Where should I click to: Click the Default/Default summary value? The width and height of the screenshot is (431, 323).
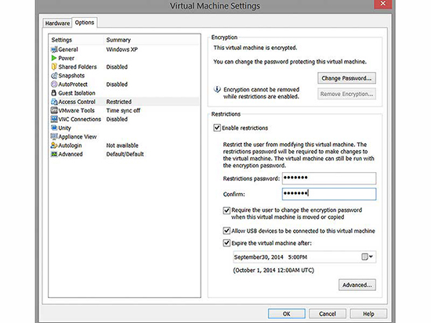click(125, 154)
